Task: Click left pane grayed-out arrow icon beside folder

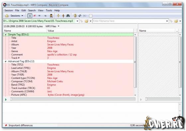Action: (81, 21)
